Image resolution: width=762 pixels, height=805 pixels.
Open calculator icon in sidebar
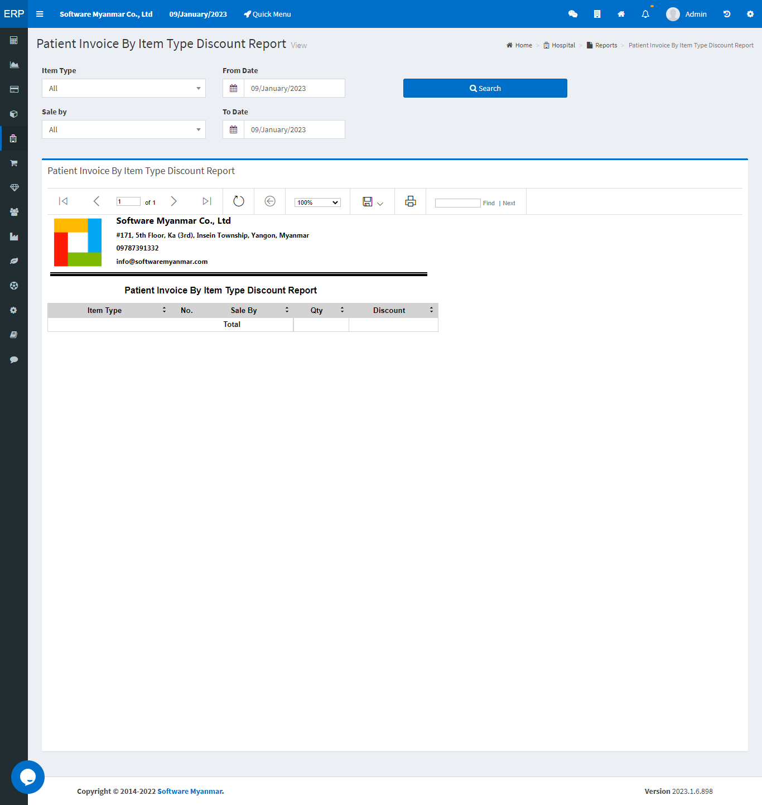coord(14,40)
